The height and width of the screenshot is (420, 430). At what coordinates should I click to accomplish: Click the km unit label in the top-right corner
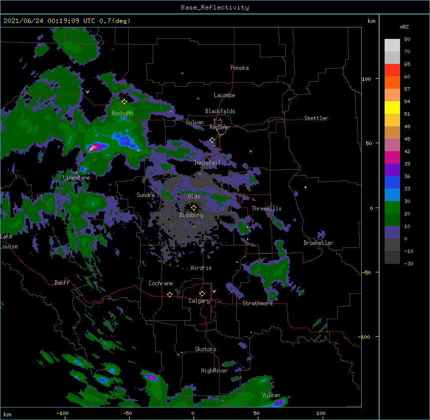372,21
